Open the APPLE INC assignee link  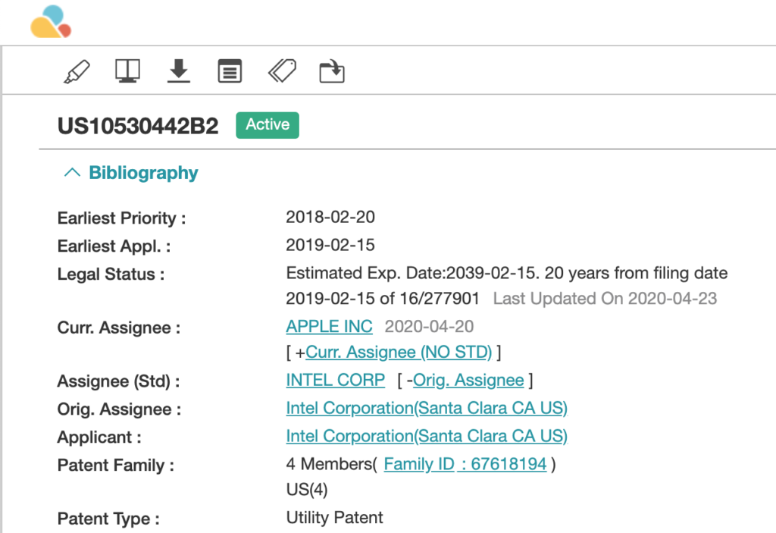click(329, 327)
